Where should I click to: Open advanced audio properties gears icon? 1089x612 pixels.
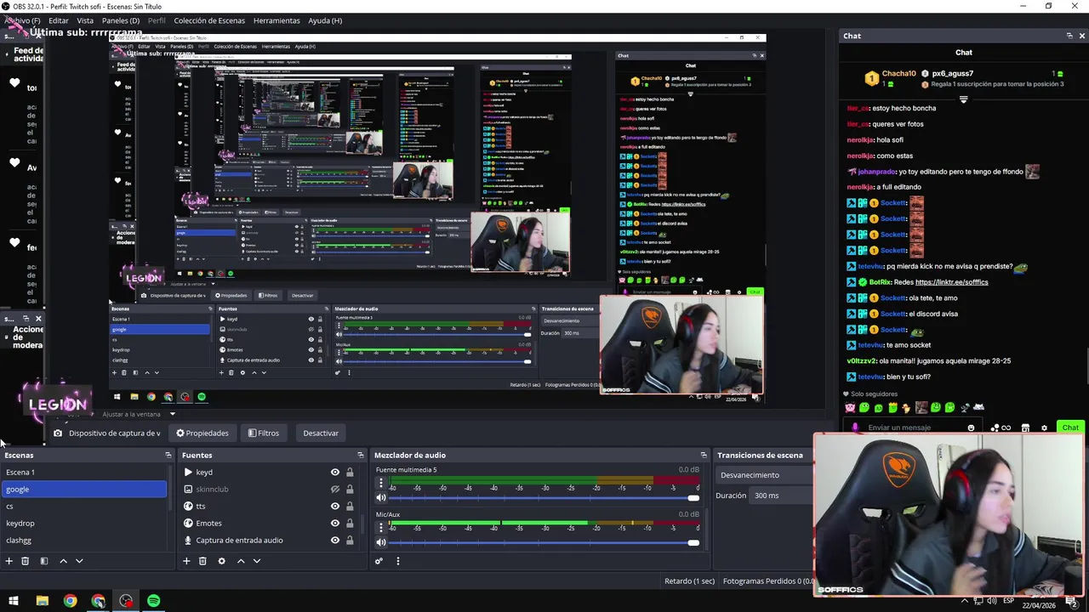click(379, 561)
